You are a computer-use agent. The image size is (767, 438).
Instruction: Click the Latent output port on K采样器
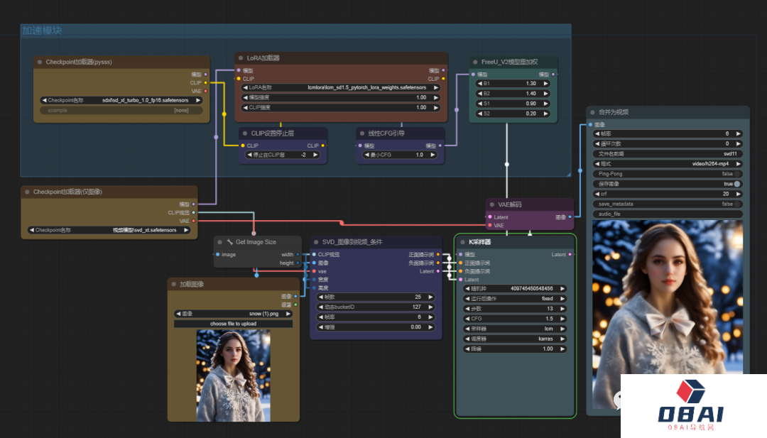571,254
